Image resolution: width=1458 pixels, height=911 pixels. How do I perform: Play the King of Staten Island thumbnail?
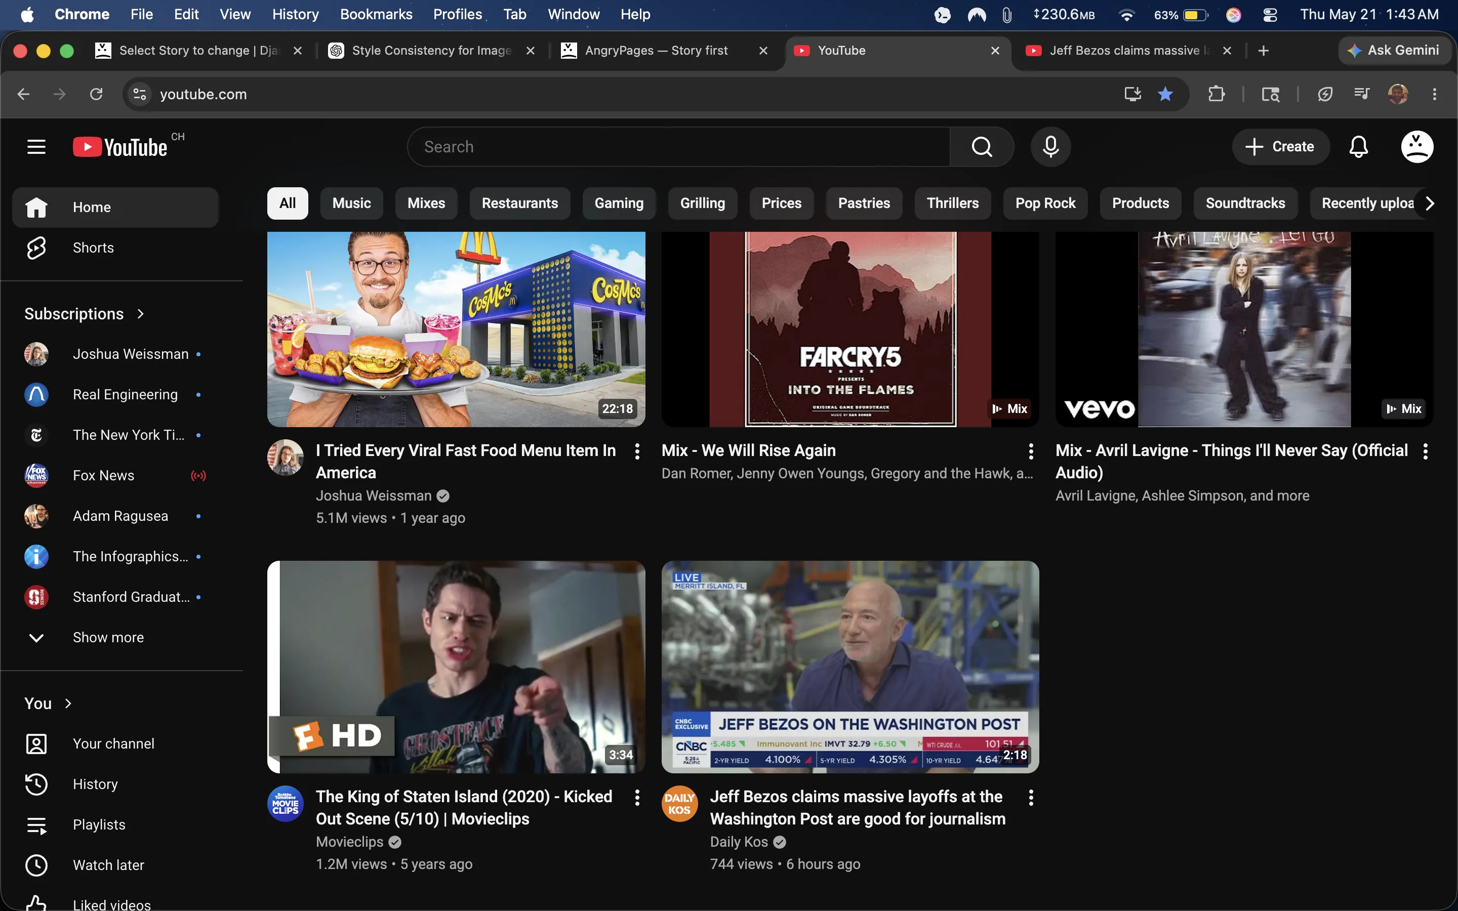[456, 667]
